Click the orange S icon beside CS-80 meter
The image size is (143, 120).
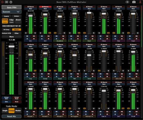click(128, 108)
